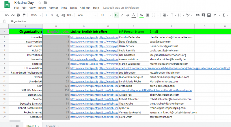Open filter views dropdown arrow
231x127 pixels.
219,15
